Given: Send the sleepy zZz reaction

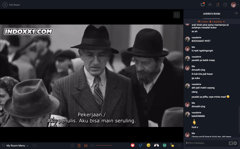Looking at the screenshot, I should click(x=140, y=145).
